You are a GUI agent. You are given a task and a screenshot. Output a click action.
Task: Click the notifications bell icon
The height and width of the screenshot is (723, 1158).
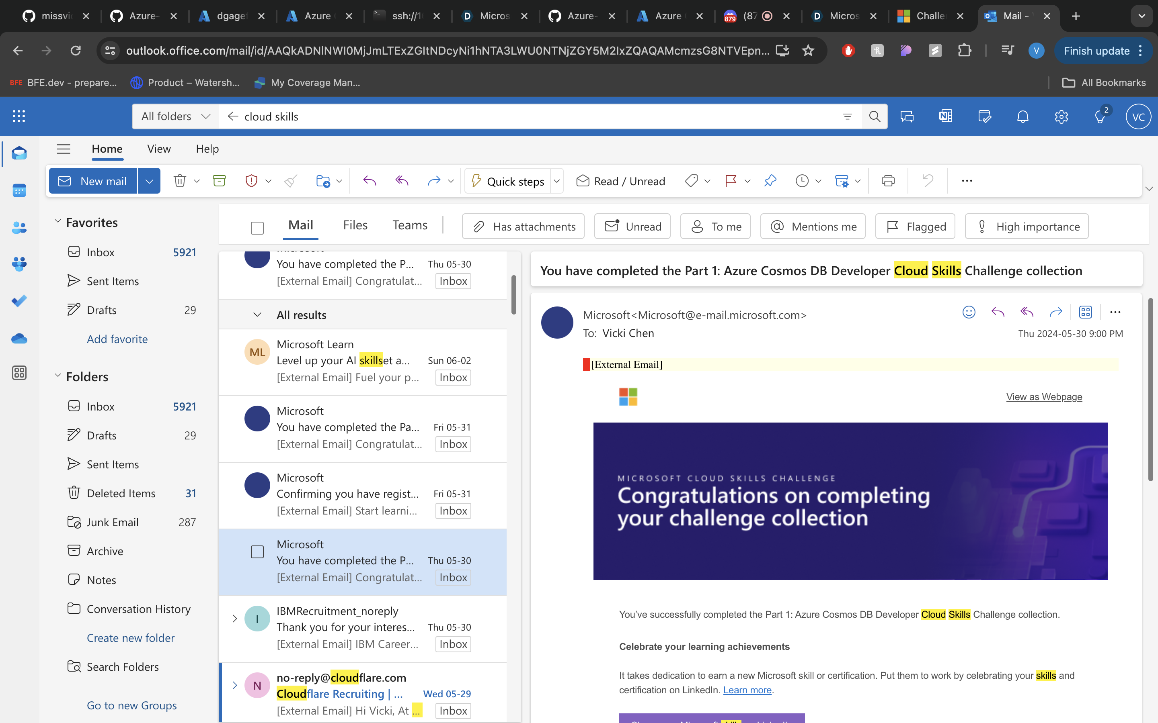click(1022, 116)
